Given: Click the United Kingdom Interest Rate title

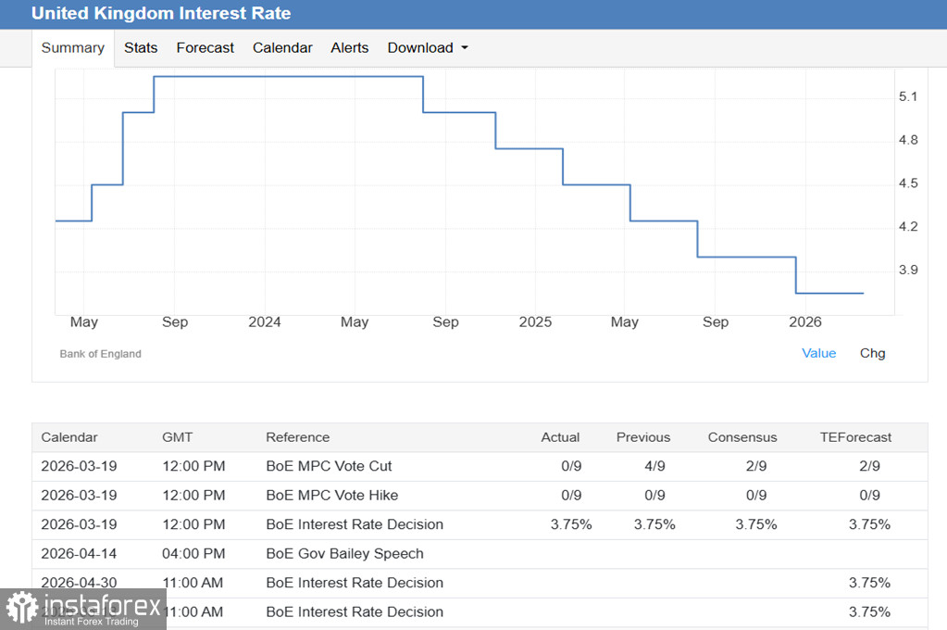Looking at the screenshot, I should [161, 13].
